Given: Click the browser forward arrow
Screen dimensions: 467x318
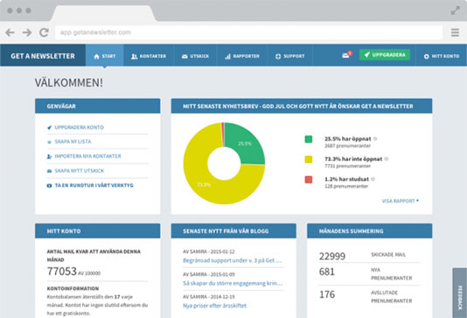Looking at the screenshot, I should coord(27,32).
